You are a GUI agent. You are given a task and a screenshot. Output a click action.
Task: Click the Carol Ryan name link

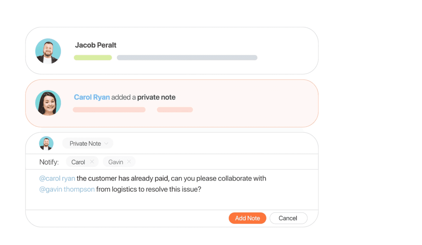(x=92, y=97)
